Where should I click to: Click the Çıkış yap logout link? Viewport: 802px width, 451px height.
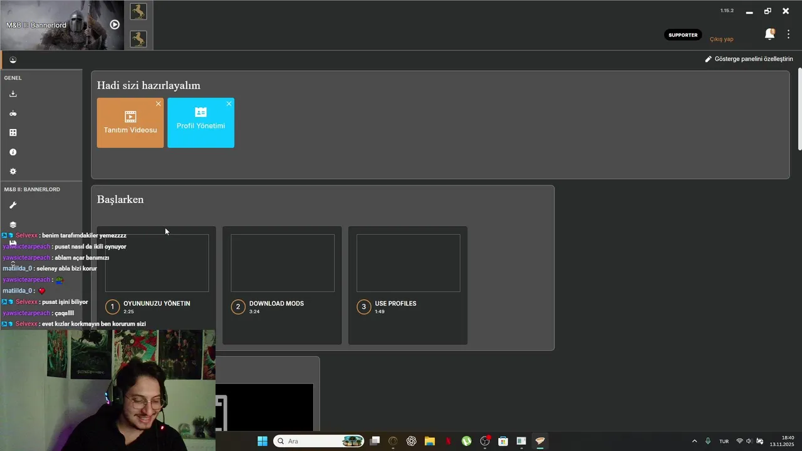tap(721, 39)
